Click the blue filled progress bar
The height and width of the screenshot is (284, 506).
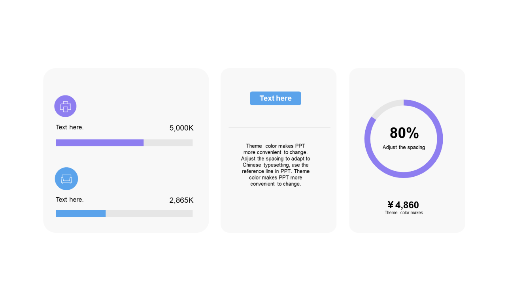click(x=81, y=213)
